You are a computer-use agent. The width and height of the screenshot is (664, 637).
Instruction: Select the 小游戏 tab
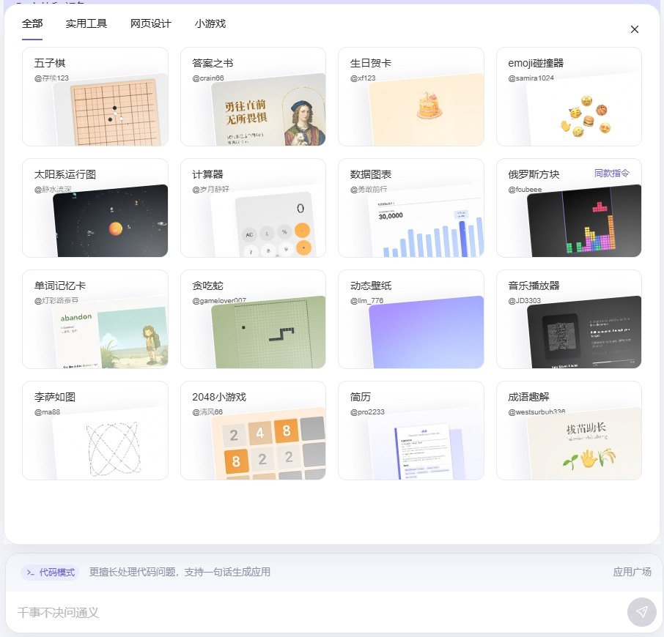(x=210, y=23)
